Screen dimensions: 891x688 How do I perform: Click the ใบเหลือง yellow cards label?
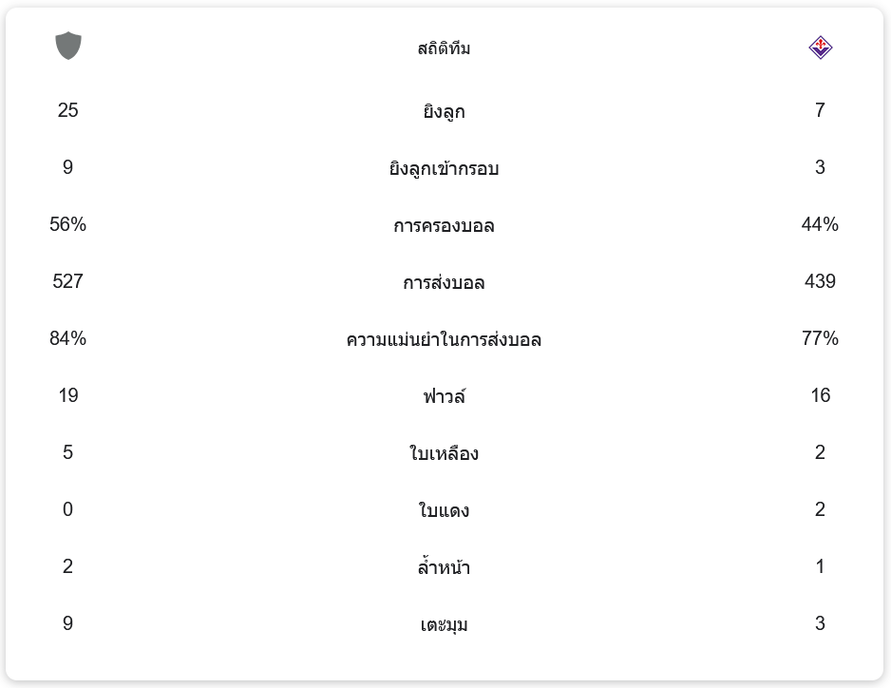(444, 454)
